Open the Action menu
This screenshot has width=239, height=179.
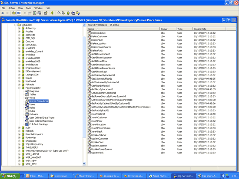pyautogui.click(x=12, y=8)
